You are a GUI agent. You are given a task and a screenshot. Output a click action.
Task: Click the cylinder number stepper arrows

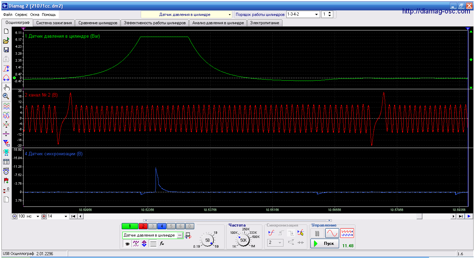[x=330, y=15]
